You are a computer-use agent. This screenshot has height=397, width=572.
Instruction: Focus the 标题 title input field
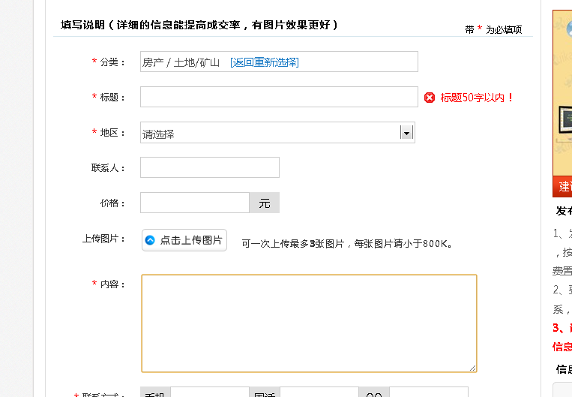pyautogui.click(x=278, y=97)
